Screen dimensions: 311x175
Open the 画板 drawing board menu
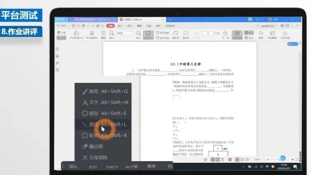coord(73,167)
